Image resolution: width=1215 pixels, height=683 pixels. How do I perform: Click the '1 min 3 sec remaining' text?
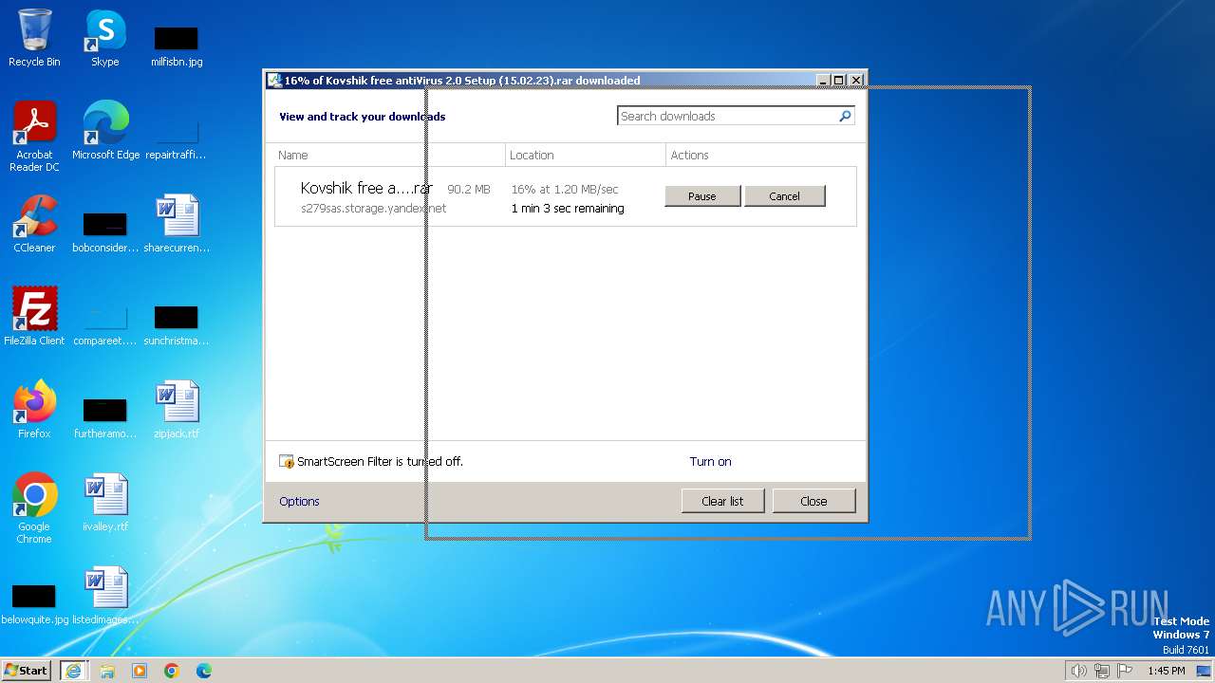click(x=568, y=209)
